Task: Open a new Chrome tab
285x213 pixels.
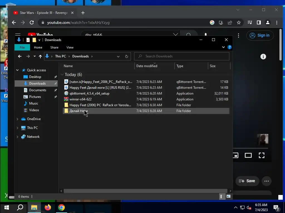Action: point(83,13)
